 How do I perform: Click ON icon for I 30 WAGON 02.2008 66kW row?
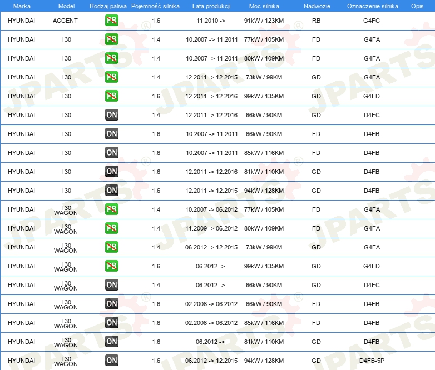tap(111, 304)
